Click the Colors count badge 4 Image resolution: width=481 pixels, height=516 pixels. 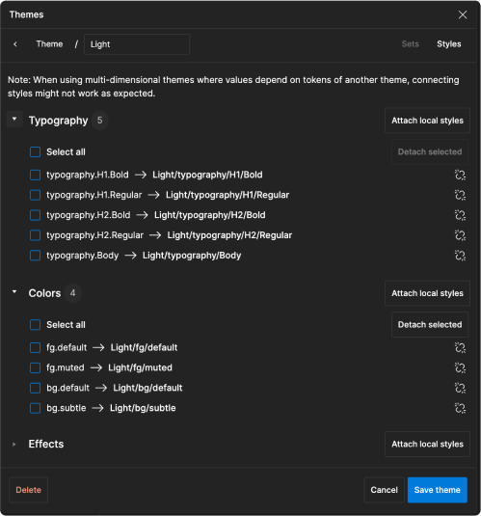tap(72, 293)
